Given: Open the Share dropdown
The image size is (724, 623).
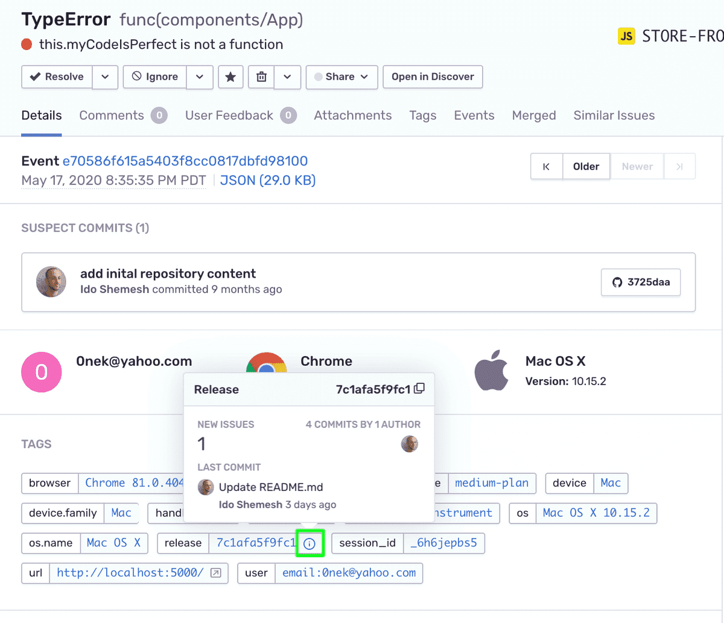Looking at the screenshot, I should [x=342, y=77].
